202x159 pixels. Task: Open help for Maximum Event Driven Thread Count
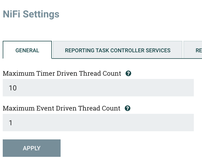[x=127, y=108]
